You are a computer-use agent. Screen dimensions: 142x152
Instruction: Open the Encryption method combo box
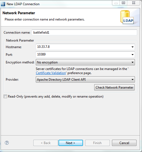[85, 62]
